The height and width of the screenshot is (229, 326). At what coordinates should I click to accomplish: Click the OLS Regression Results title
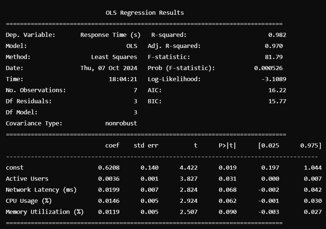[145, 13]
